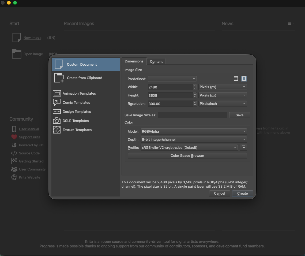This screenshot has width=305, height=256.
Task: Switch to the Dimensions tab
Action: click(x=134, y=61)
